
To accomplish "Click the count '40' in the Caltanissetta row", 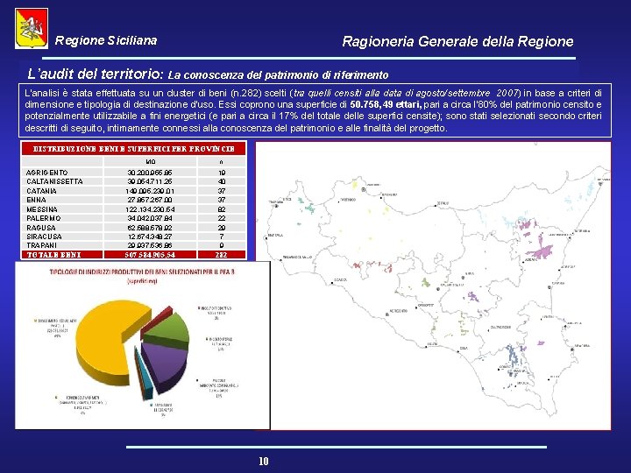I will coord(222,181).
